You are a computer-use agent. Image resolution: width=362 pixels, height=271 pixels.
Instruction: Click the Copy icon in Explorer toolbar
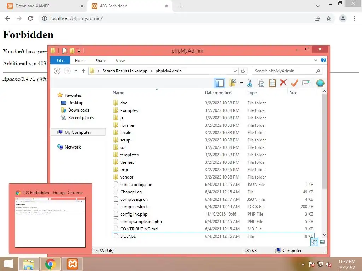pos(261,83)
